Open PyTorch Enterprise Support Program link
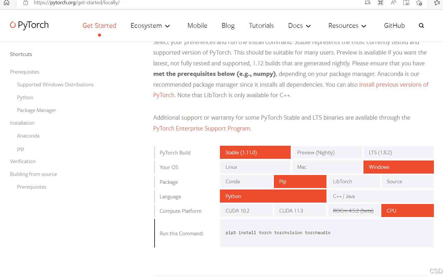Image resolution: width=443 pixels, height=277 pixels. (x=202, y=128)
